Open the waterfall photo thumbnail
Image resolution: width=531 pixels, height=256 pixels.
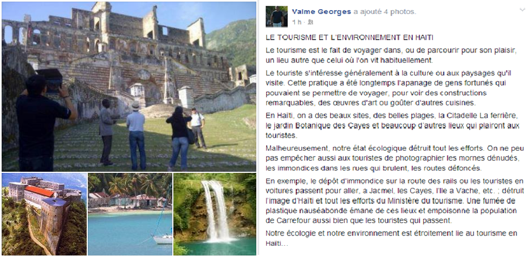(215, 214)
